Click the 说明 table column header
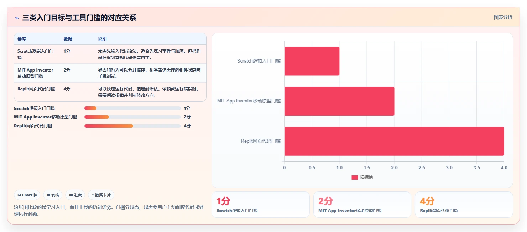Image resolution: width=527 pixels, height=232 pixels. (102, 39)
